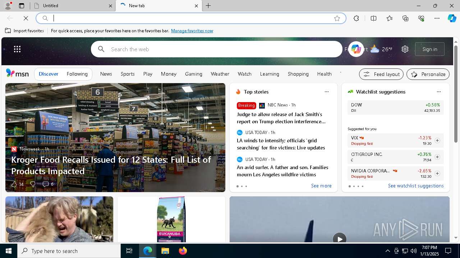Image resolution: width=460 pixels, height=258 pixels.
Task: Open the Money category
Action: [169, 74]
